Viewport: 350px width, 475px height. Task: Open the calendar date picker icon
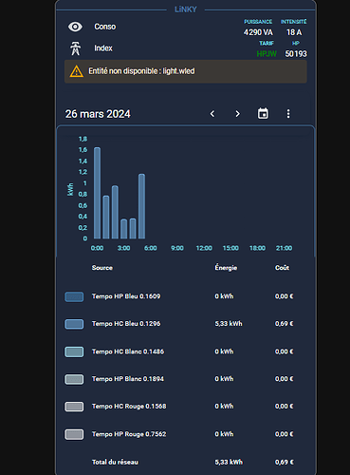(263, 113)
